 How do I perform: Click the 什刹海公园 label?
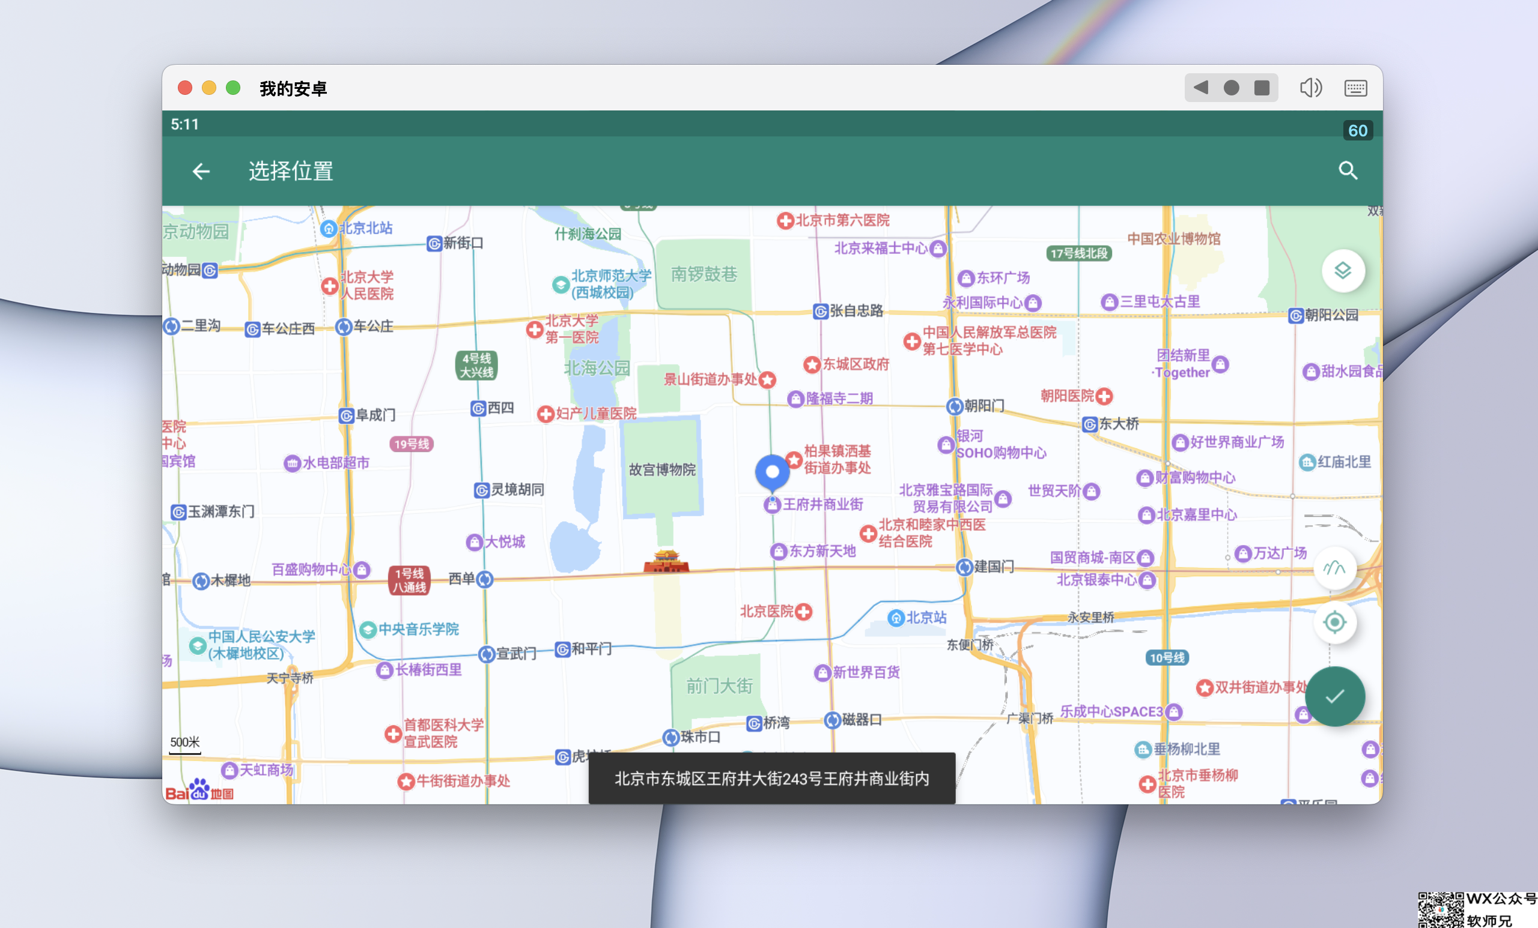[588, 234]
